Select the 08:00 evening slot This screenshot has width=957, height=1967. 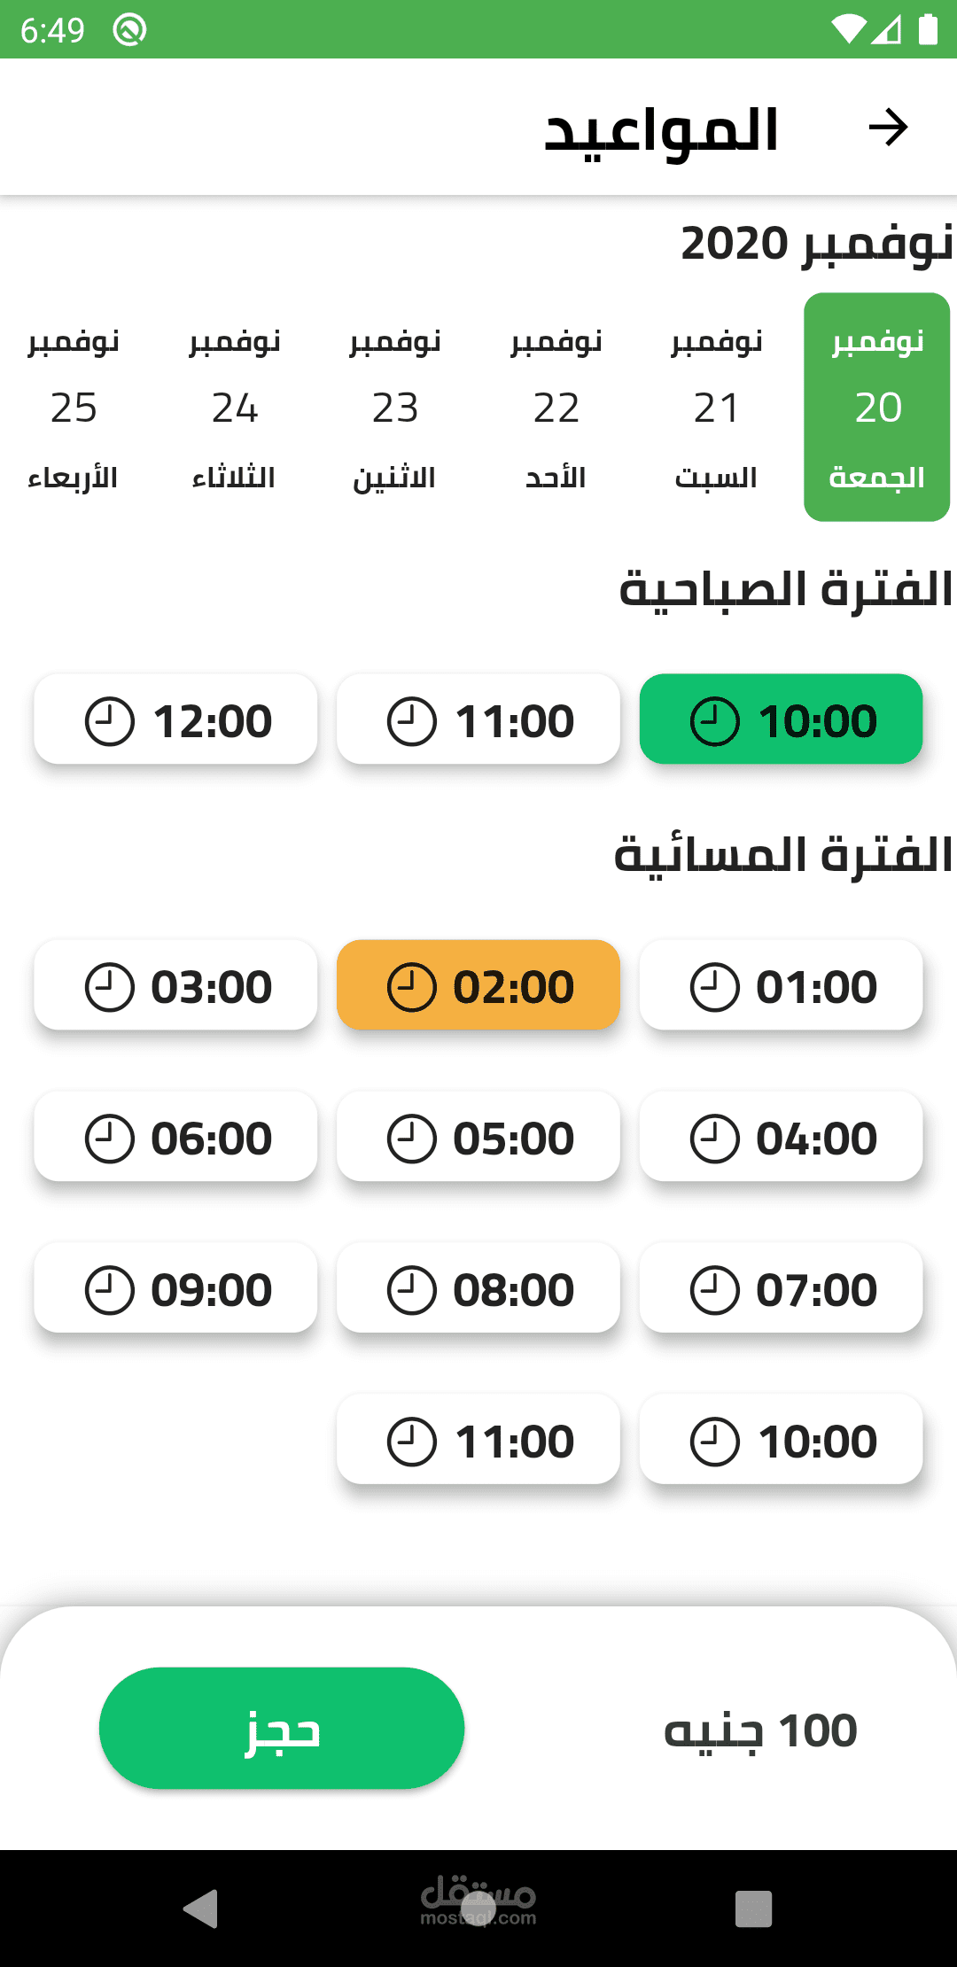click(x=478, y=1288)
